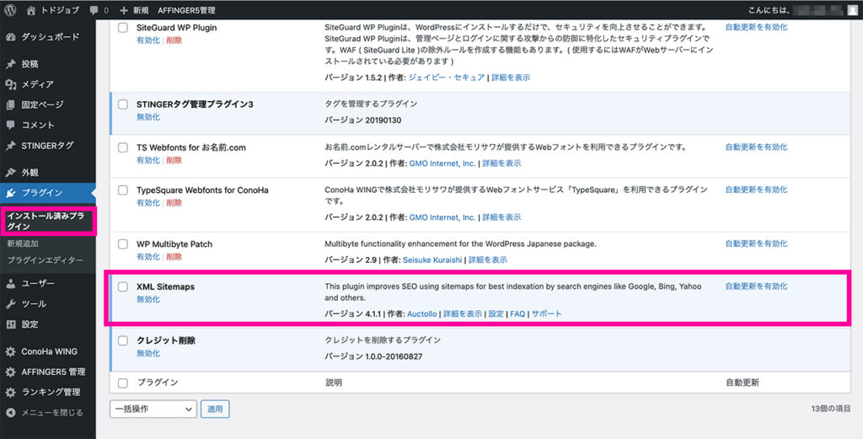Enable auto-update for WP Multibyte Patch
Image resolution: width=863 pixels, height=439 pixels.
[x=756, y=244]
